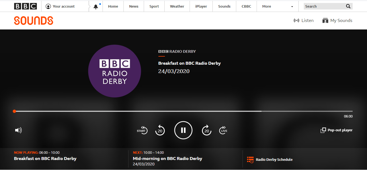The image size is (367, 170).
Task: Open My Sounds
Action: (337, 21)
